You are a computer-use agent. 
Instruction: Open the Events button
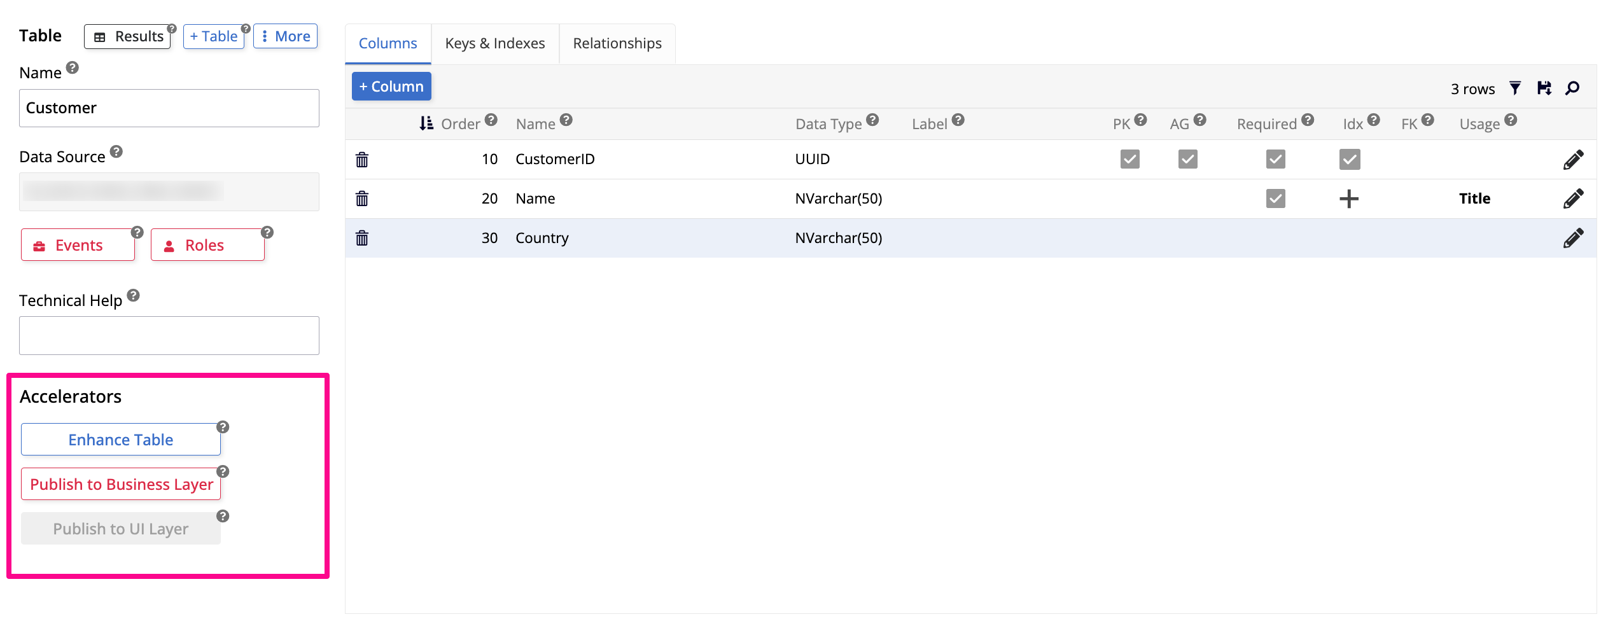(x=78, y=245)
